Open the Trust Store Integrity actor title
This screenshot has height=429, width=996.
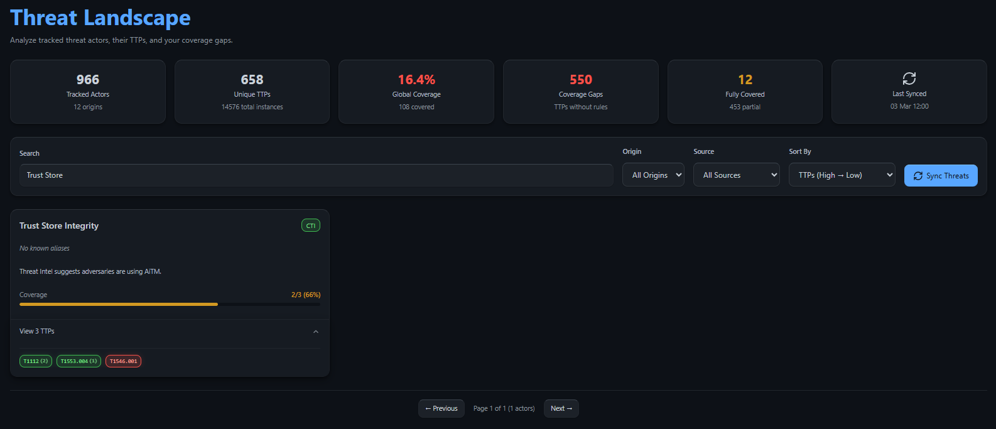coord(59,225)
